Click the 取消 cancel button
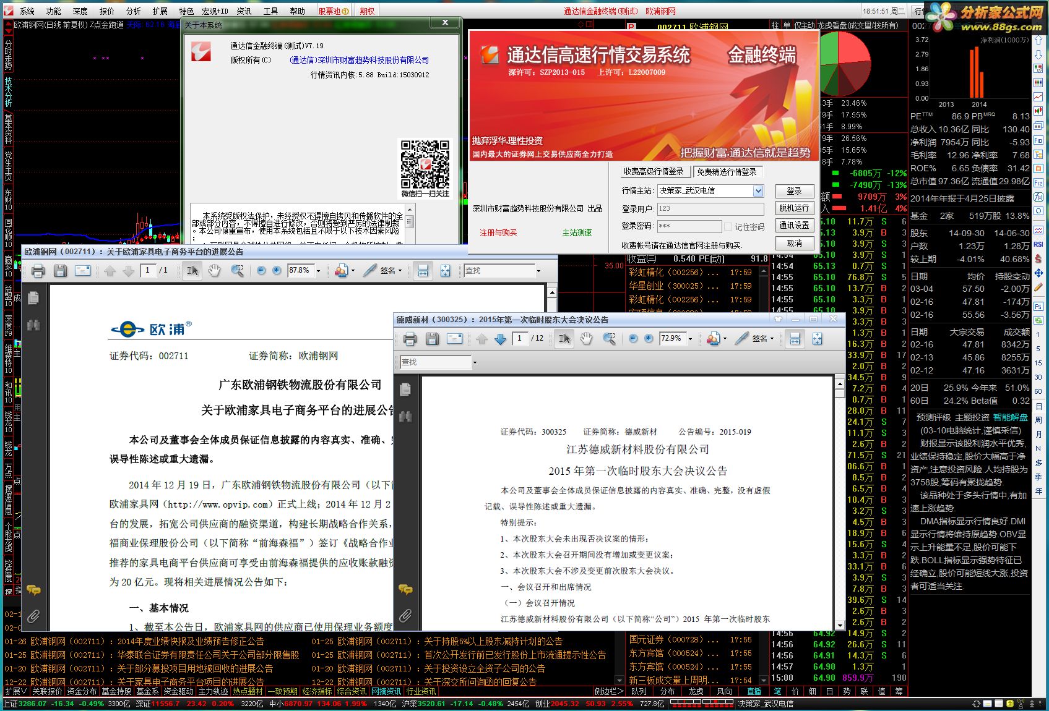This screenshot has height=711, width=1049. pos(794,243)
